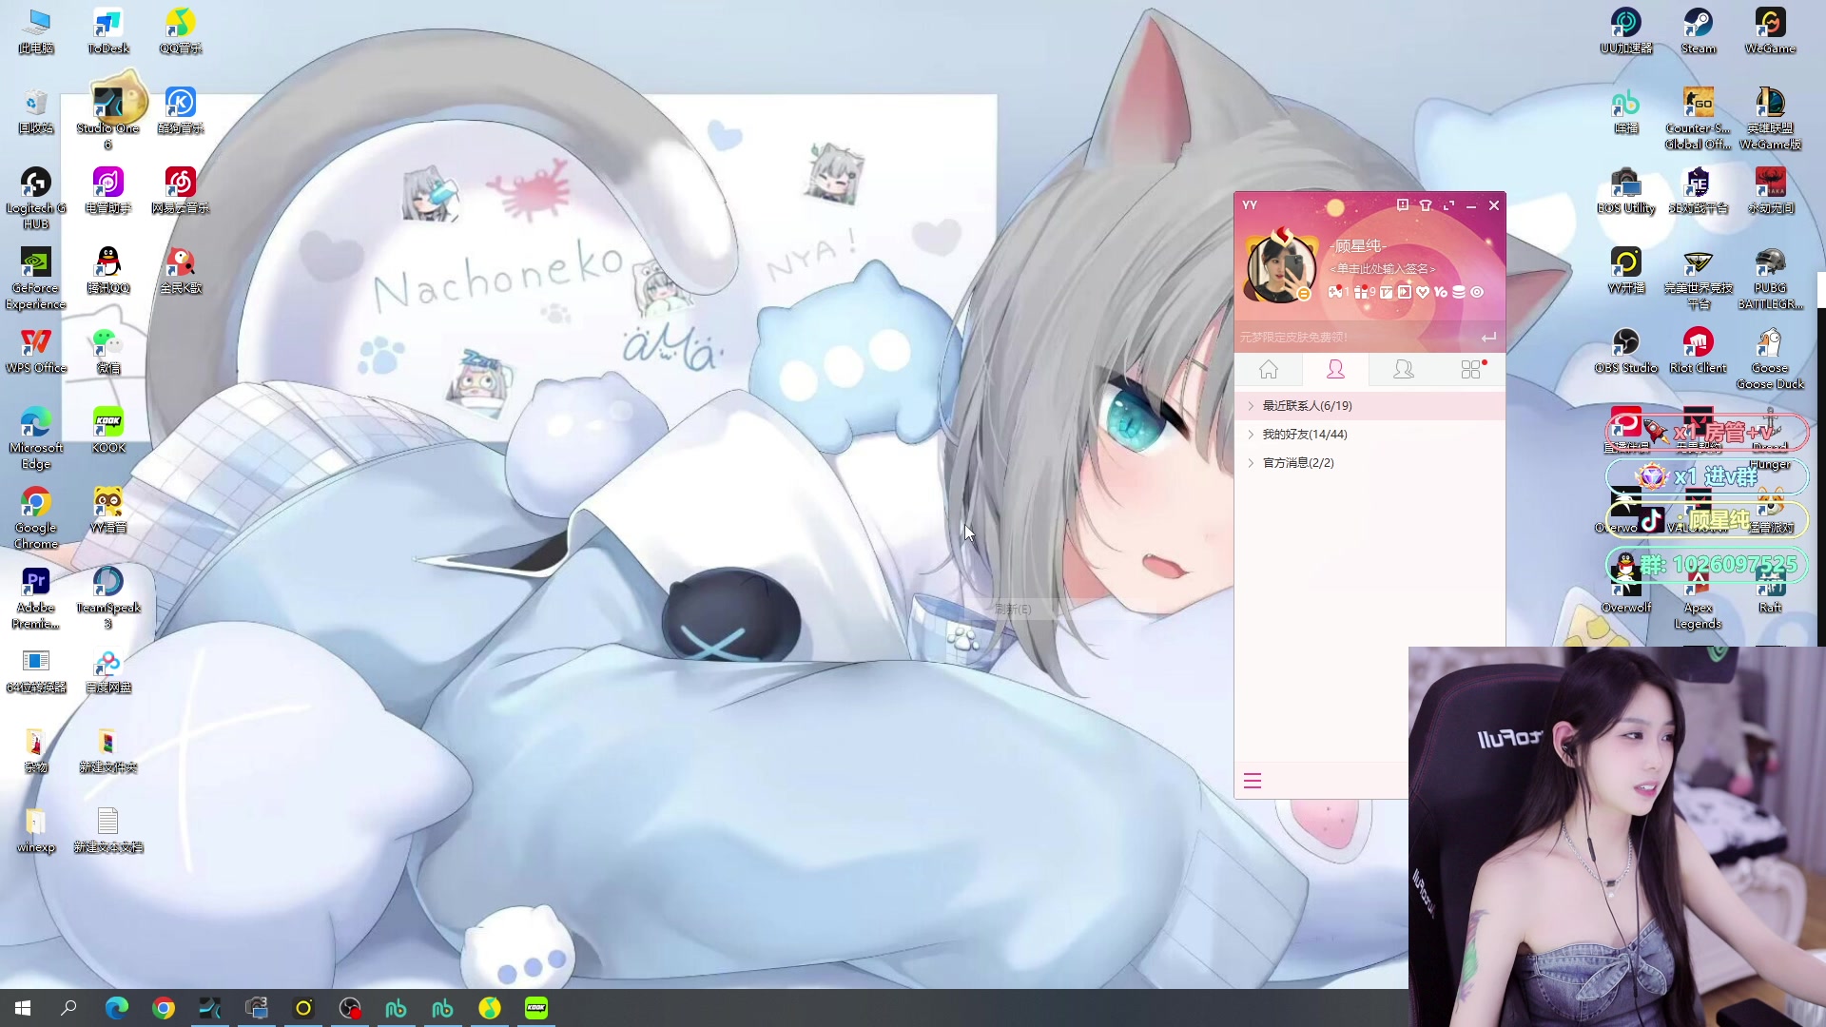Switch to the YY contacts tab
1826x1027 pixels.
tap(1335, 369)
